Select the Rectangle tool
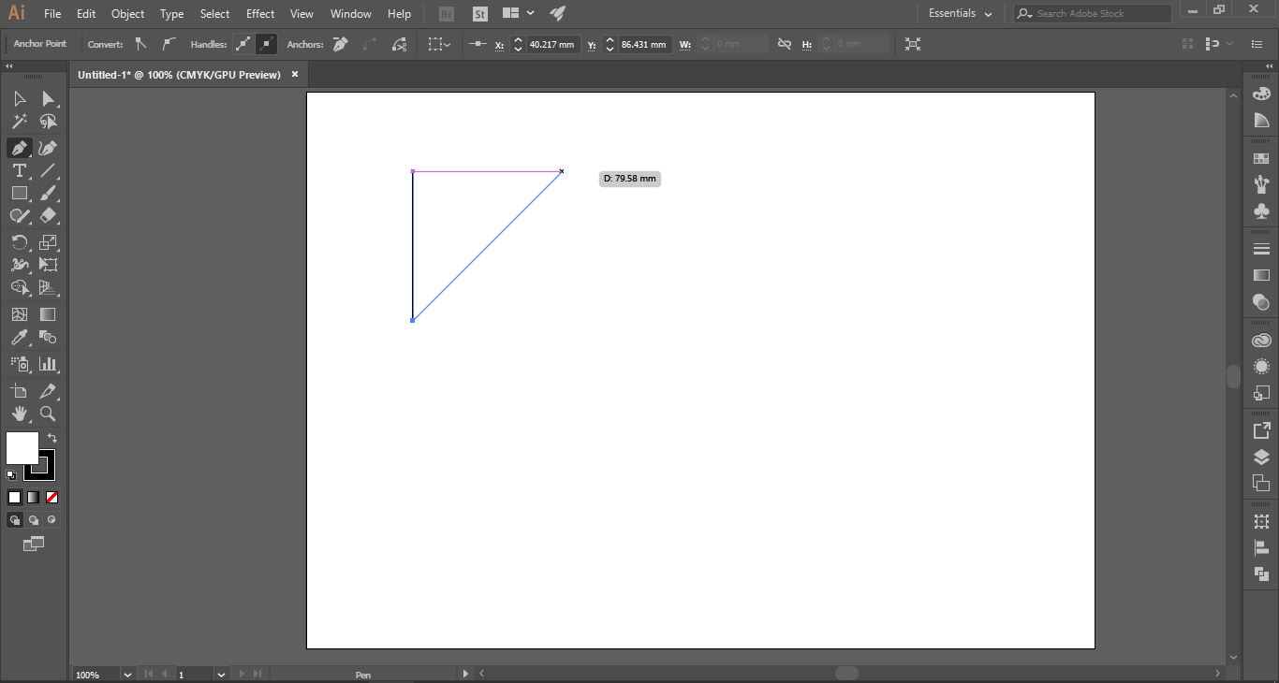This screenshot has height=683, width=1279. click(x=19, y=194)
